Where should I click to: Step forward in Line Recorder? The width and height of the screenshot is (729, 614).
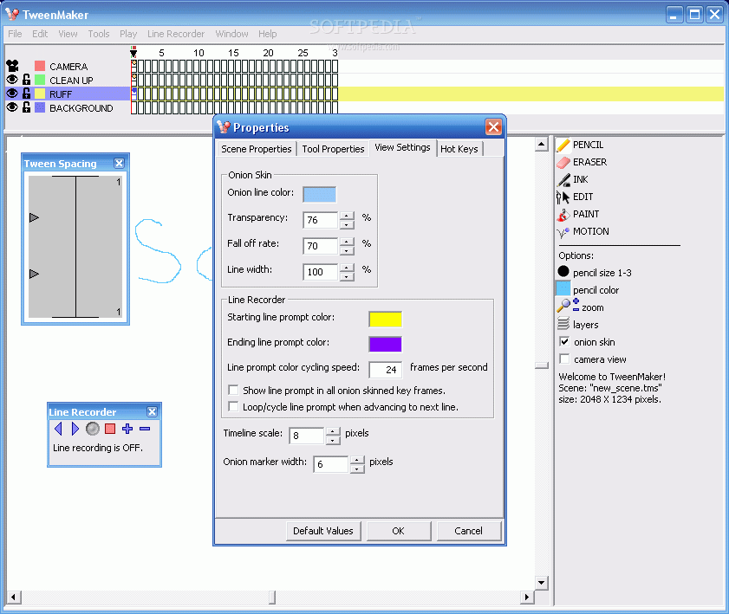(75, 429)
